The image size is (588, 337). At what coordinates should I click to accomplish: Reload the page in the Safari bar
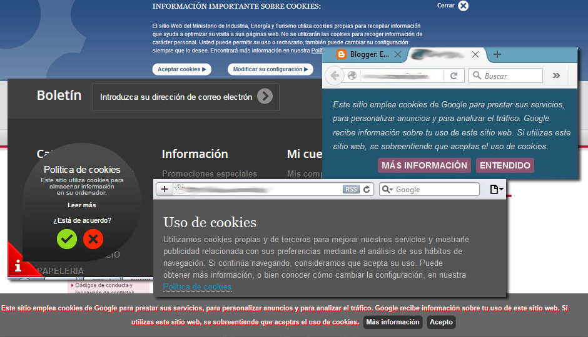[x=367, y=189]
